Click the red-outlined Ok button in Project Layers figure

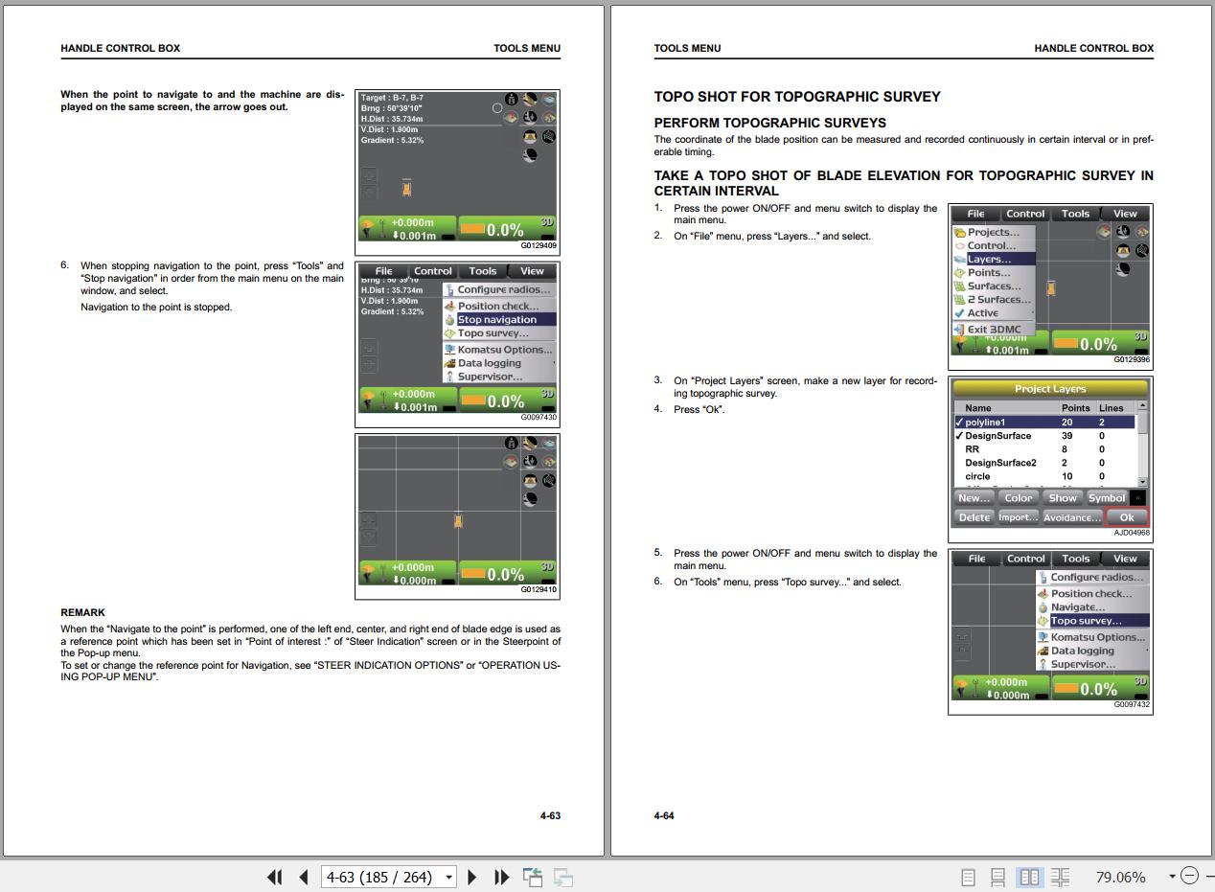tap(1127, 517)
